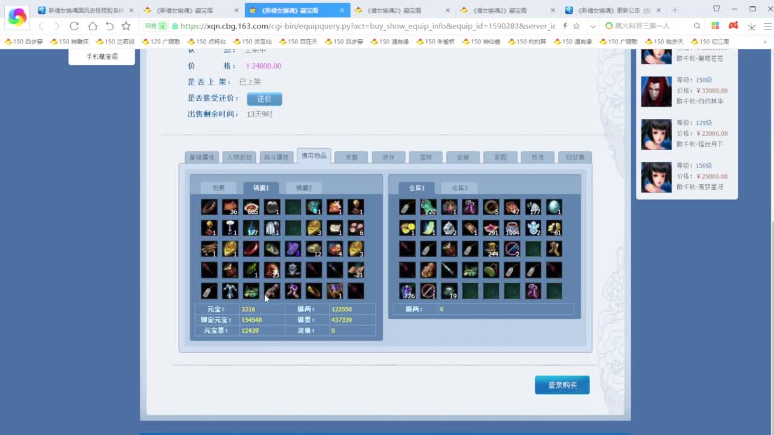
Task: Click the browser search magnifier icon
Action: 697,26
